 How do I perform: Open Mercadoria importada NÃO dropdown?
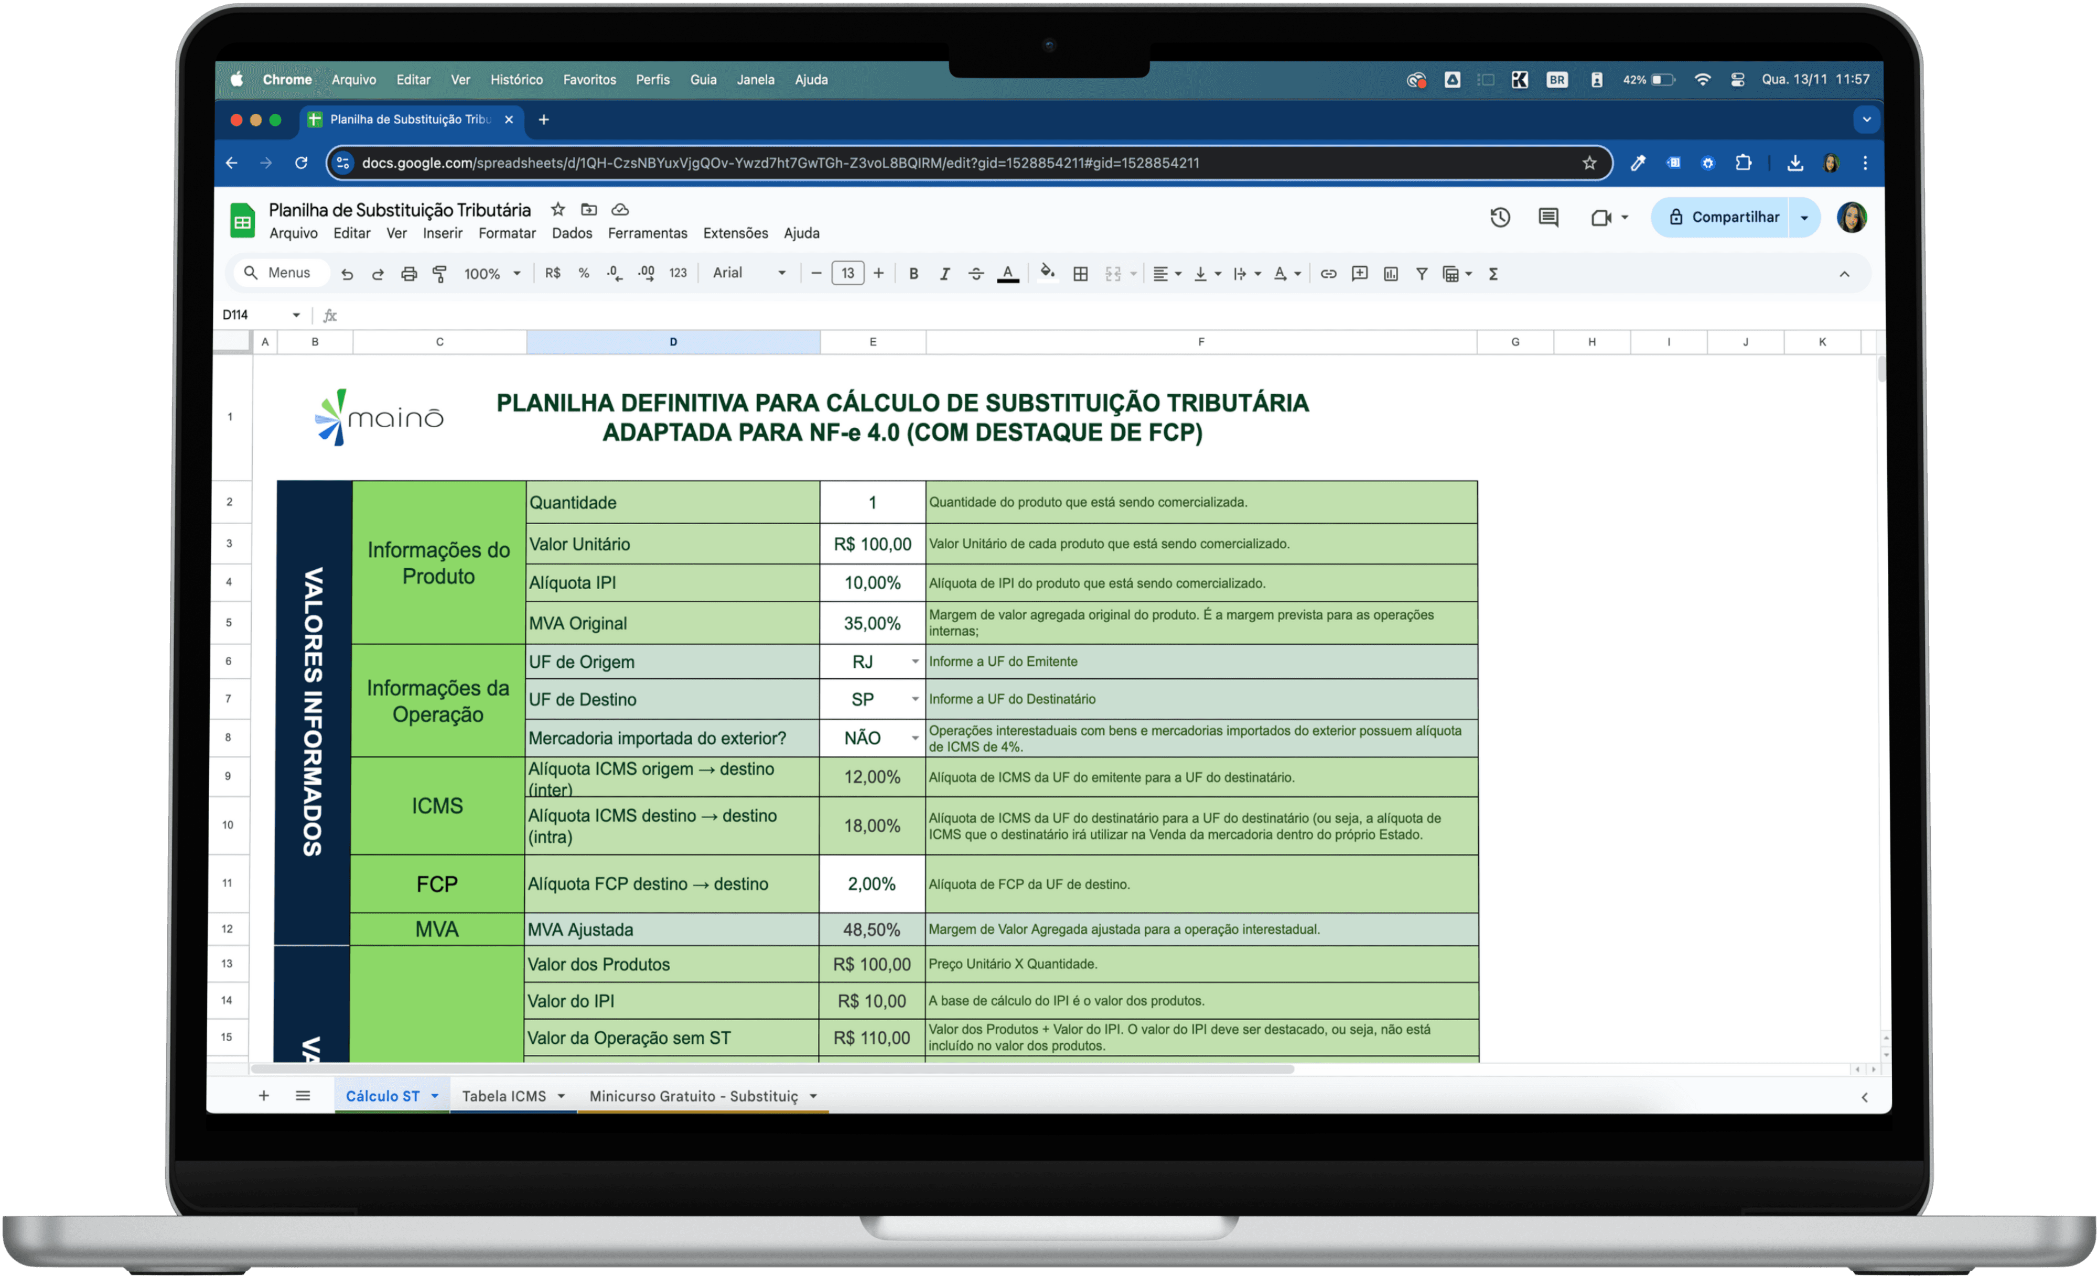(916, 738)
